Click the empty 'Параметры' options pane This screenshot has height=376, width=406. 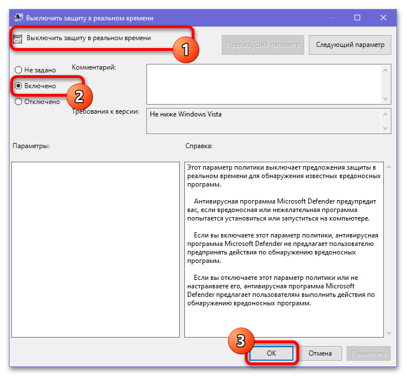click(96, 250)
